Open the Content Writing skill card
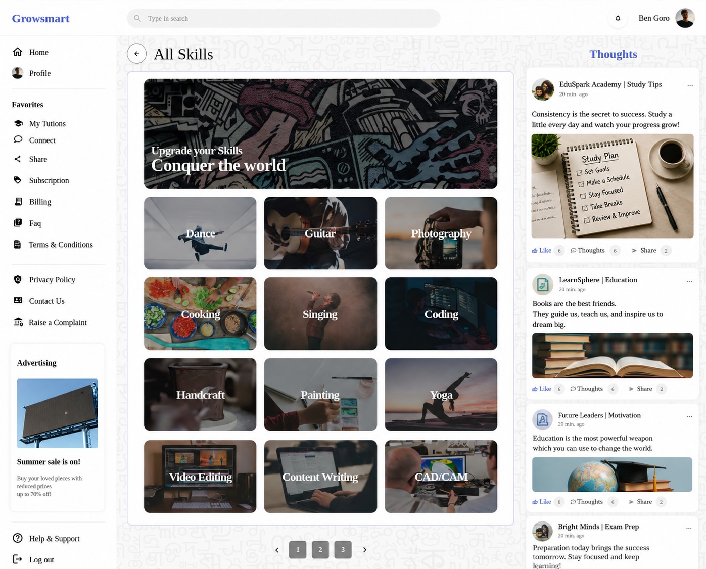This screenshot has width=706, height=569. click(320, 477)
